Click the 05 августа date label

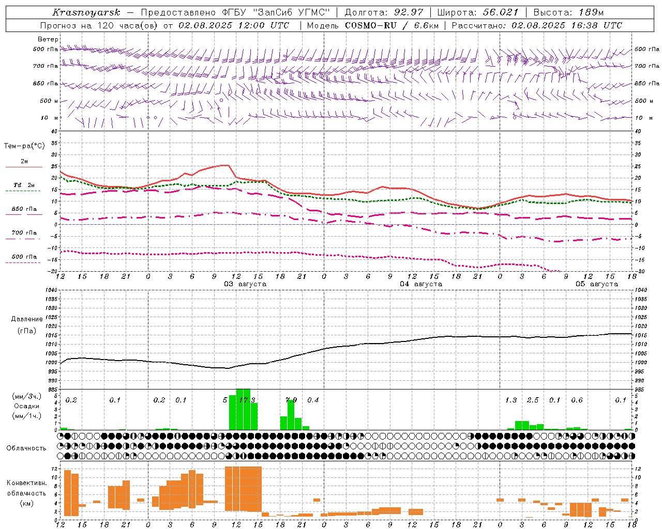[x=597, y=284]
